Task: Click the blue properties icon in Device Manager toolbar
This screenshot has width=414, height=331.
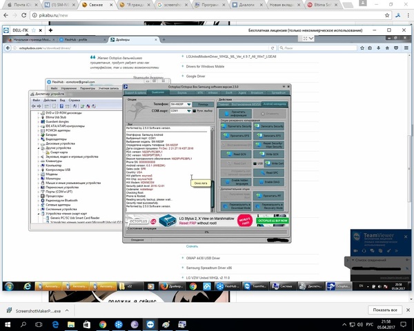Action: (61, 106)
